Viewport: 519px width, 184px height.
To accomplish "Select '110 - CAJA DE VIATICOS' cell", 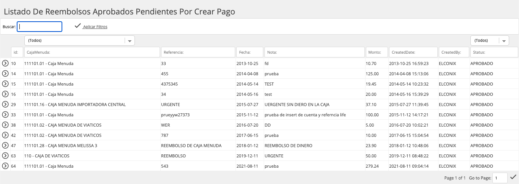I will tap(47, 156).
